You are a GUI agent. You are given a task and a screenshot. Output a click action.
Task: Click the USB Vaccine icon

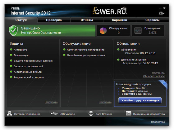click(x=54, y=113)
